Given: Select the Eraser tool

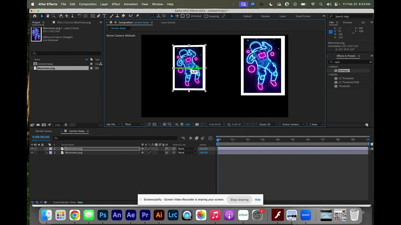Looking at the screenshot, I should point(123,16).
